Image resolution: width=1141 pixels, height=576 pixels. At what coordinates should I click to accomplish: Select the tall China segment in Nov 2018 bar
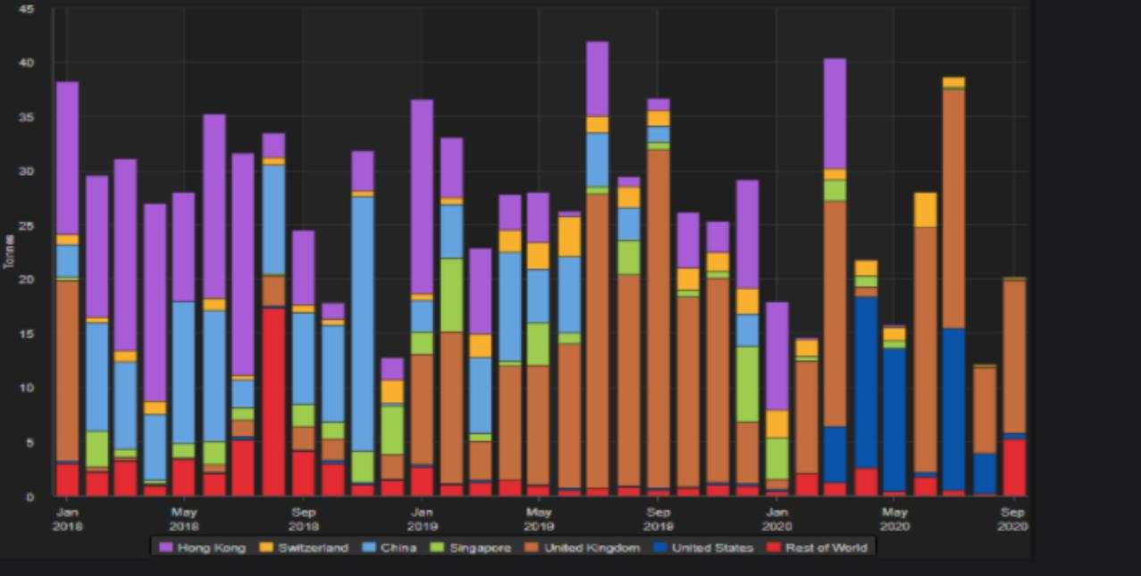[x=362, y=323]
